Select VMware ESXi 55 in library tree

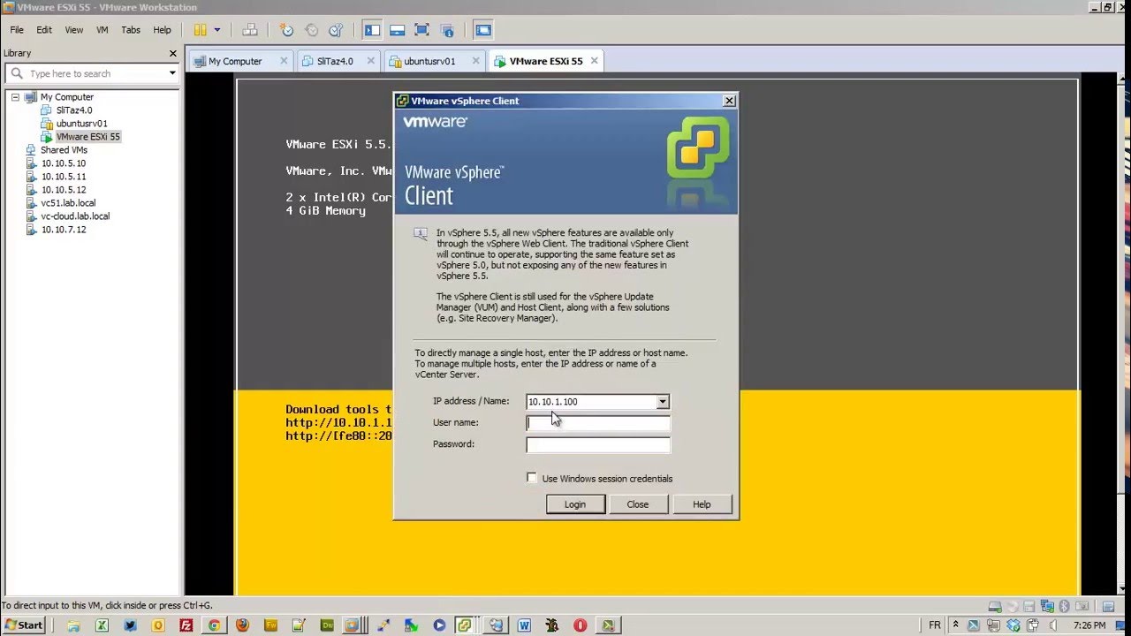pos(87,137)
